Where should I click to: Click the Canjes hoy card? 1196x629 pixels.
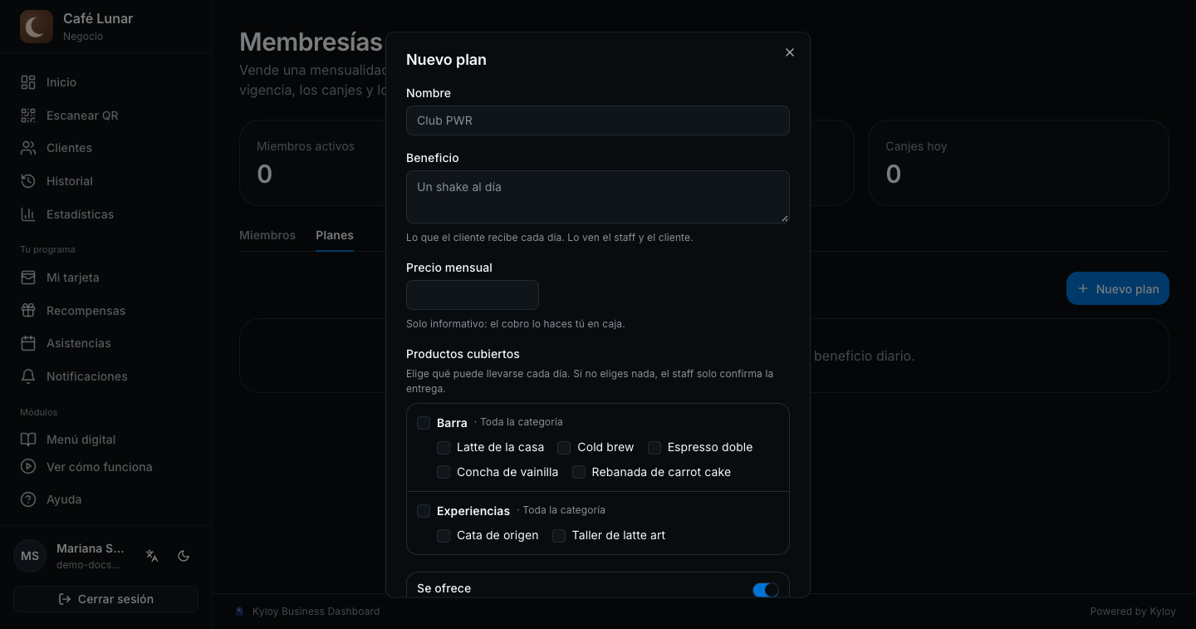pos(1018,163)
